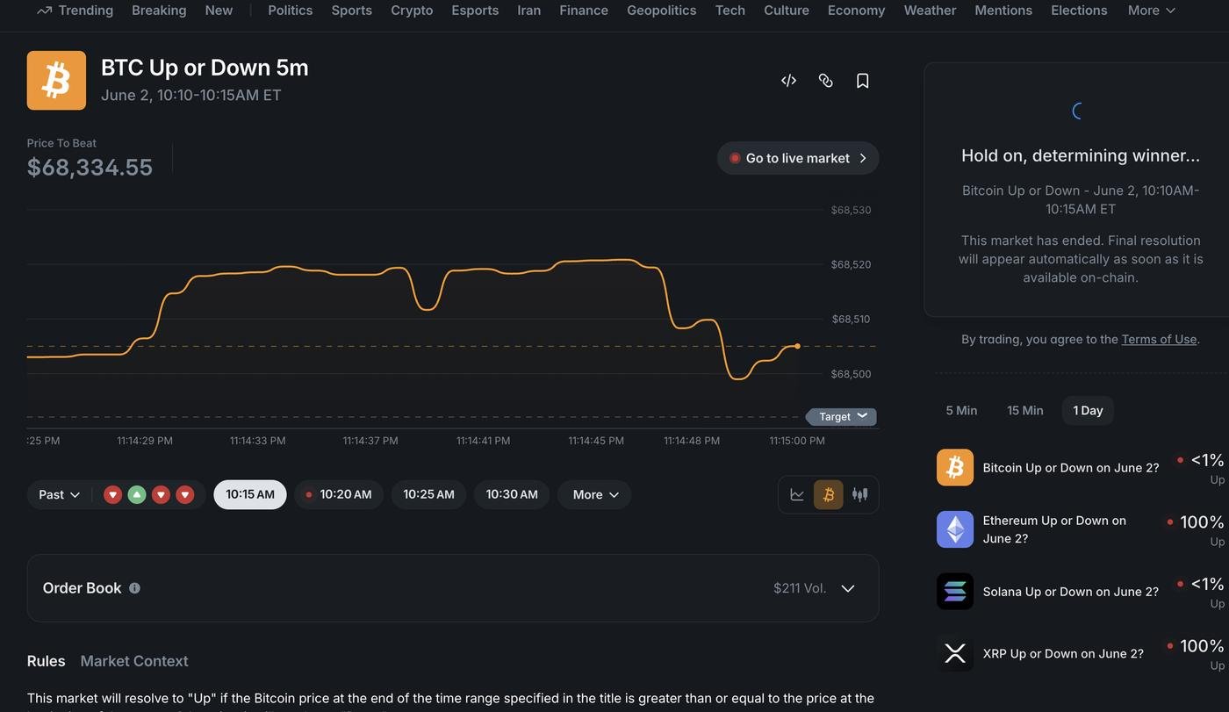Open the More time slots dropdown

pos(594,494)
